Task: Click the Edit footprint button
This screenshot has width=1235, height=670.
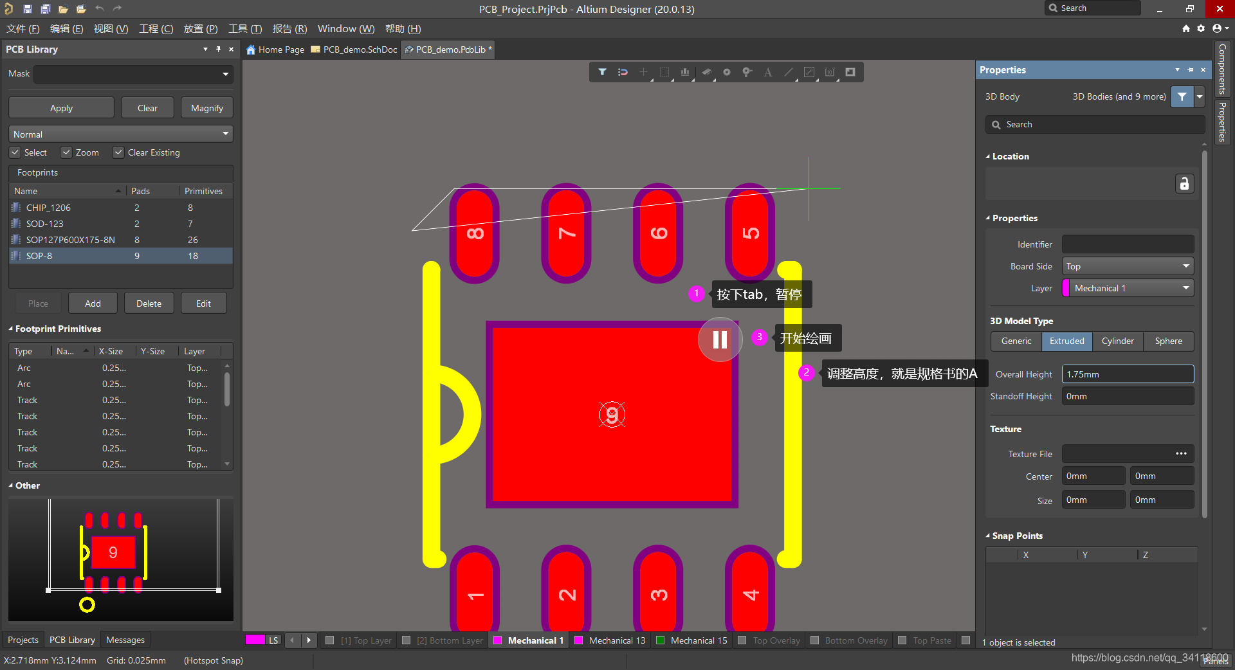Action: coord(203,303)
